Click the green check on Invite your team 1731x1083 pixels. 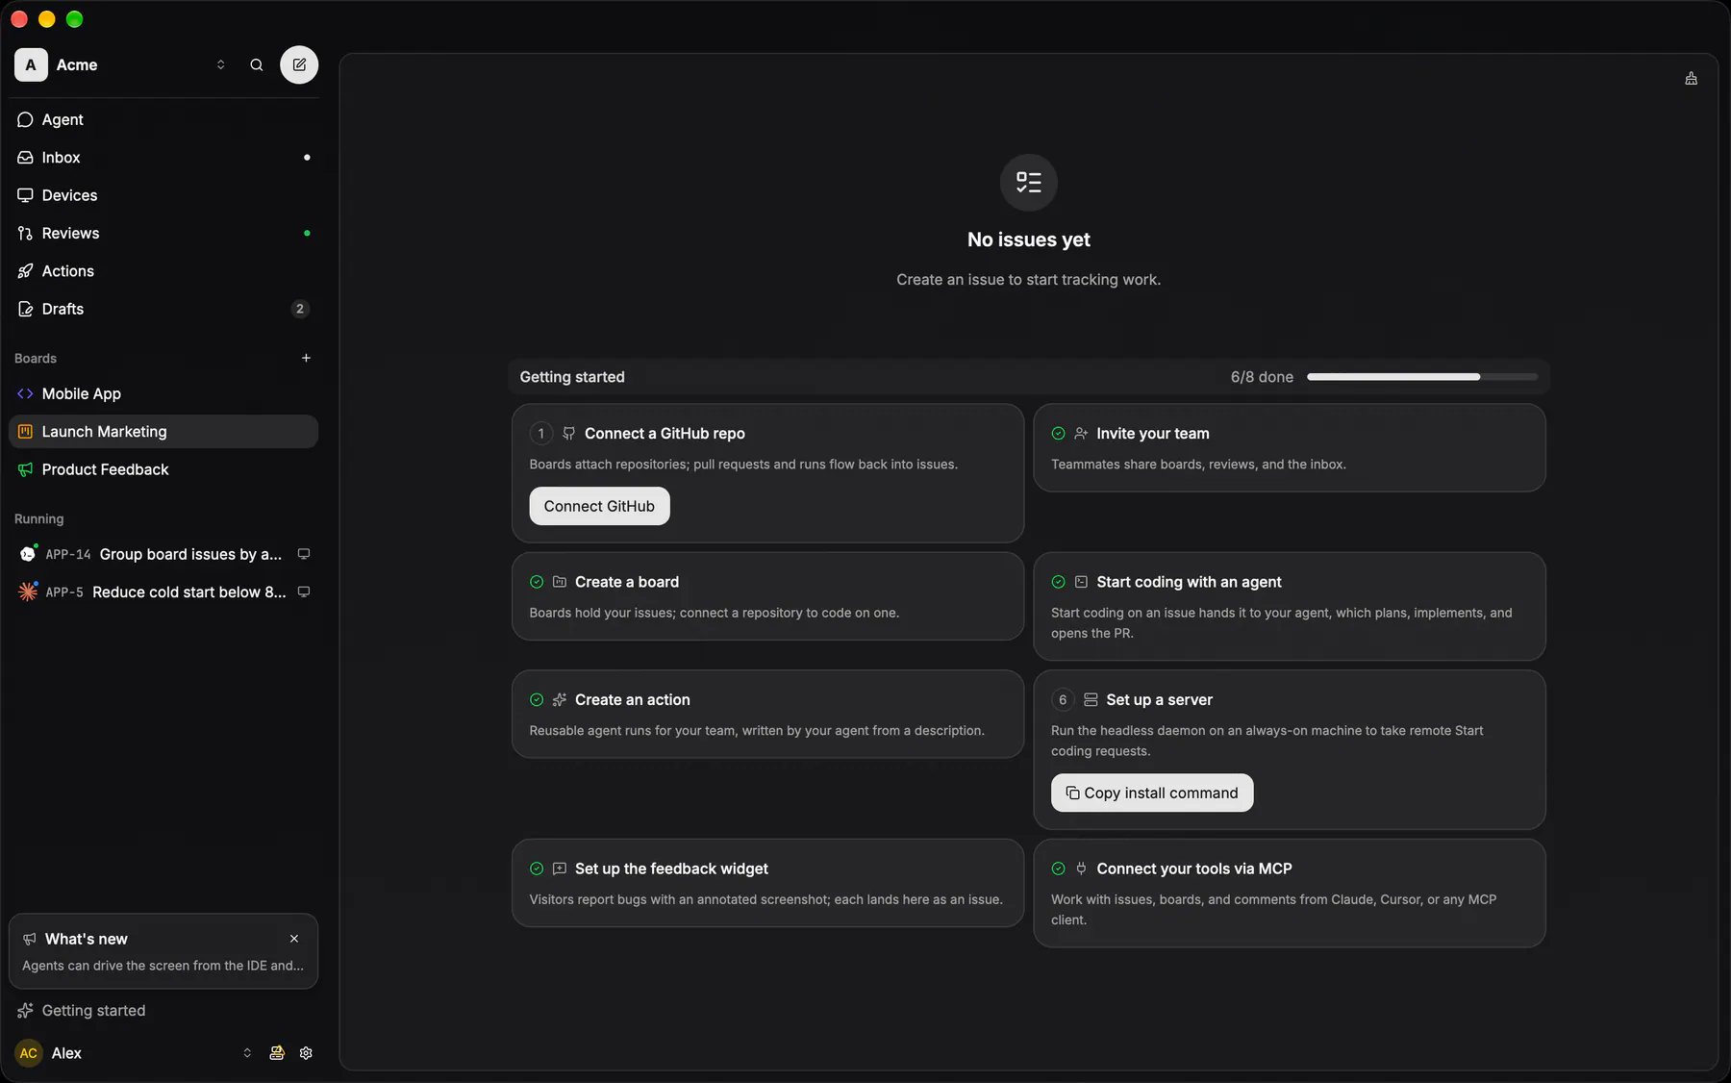click(x=1058, y=434)
